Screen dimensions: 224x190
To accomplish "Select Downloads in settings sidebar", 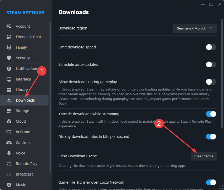I will [x=25, y=100].
